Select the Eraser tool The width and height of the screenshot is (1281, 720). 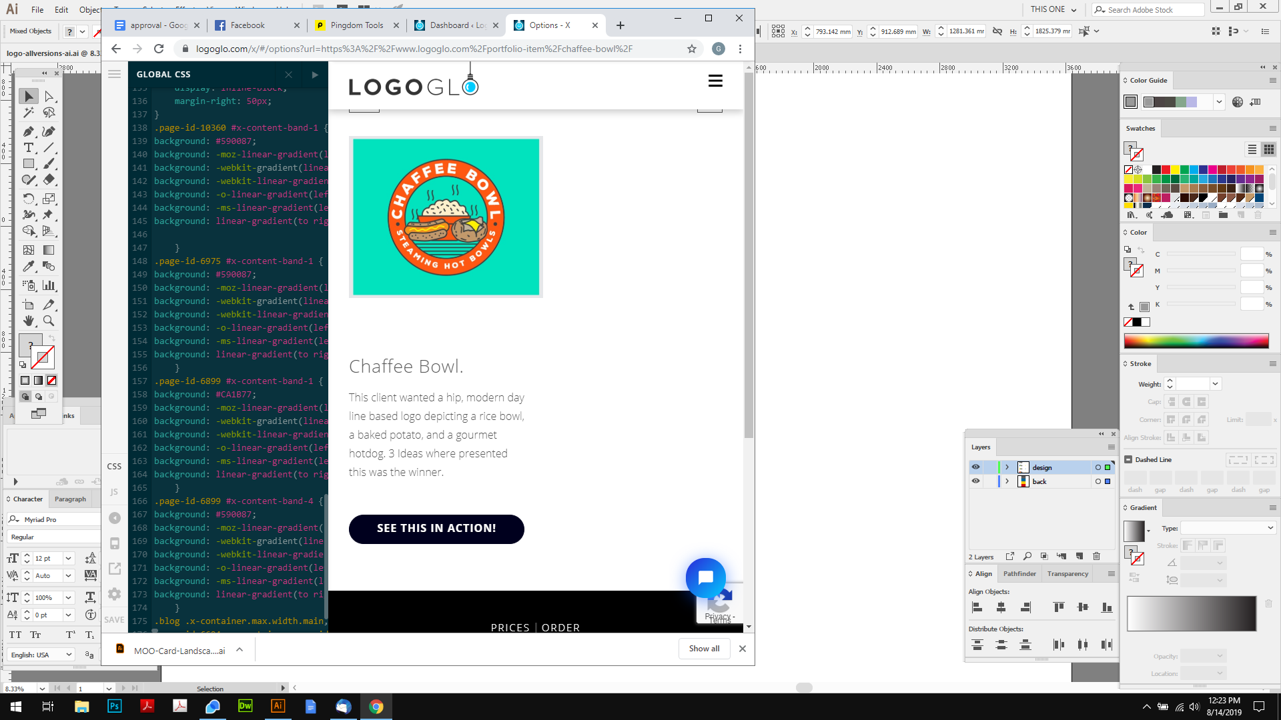49,180
